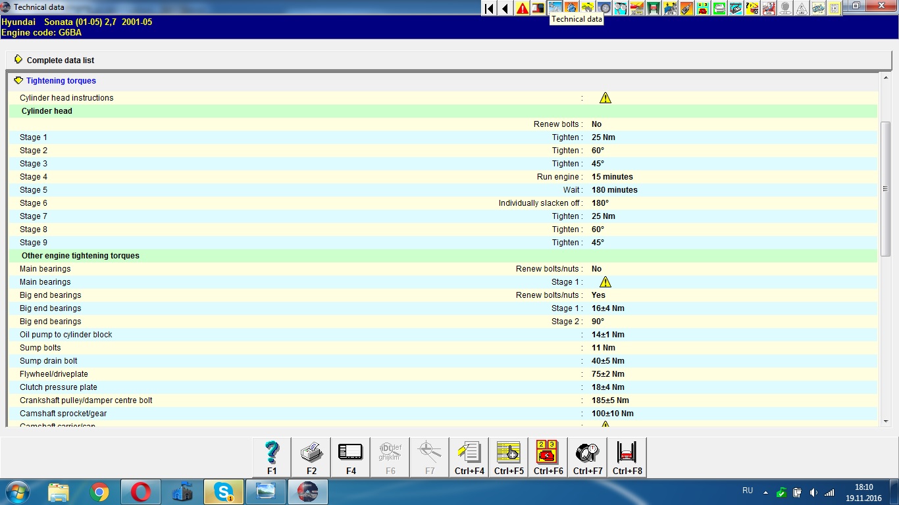Show hidden system tray icons arrow

(765, 492)
